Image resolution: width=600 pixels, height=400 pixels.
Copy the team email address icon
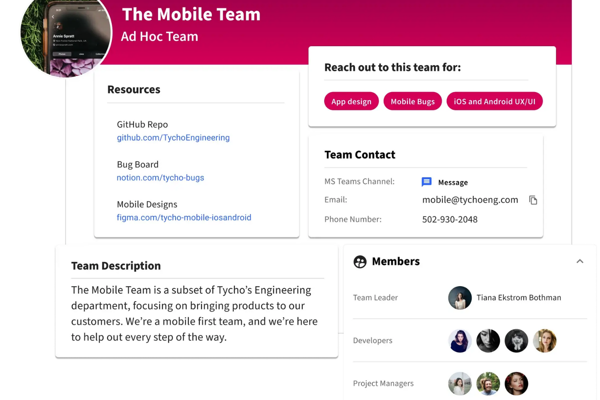tap(533, 200)
